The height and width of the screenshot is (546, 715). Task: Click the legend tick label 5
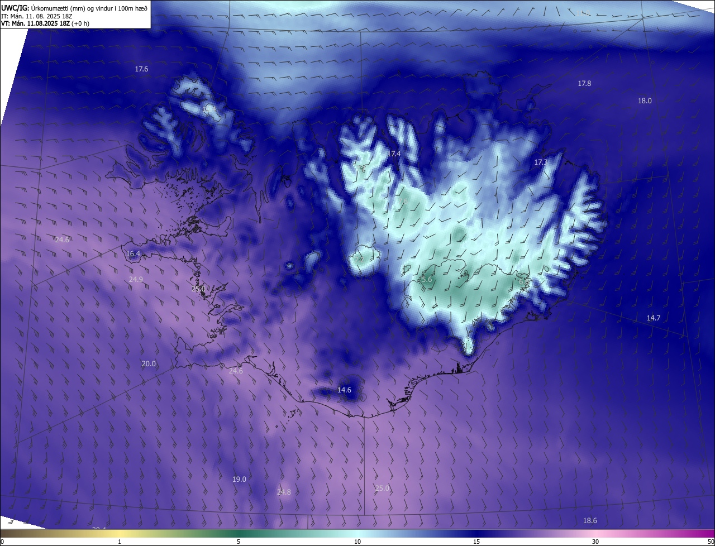239,542
